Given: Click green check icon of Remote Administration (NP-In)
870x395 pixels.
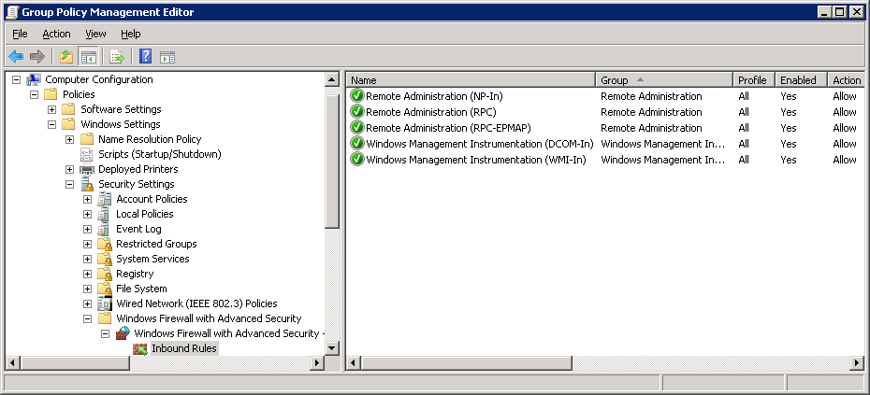Looking at the screenshot, I should (356, 96).
